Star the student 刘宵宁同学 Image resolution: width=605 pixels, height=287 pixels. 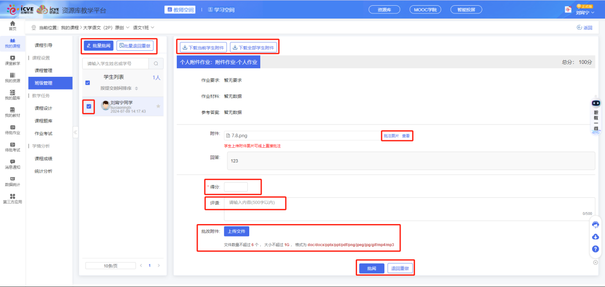159,106
